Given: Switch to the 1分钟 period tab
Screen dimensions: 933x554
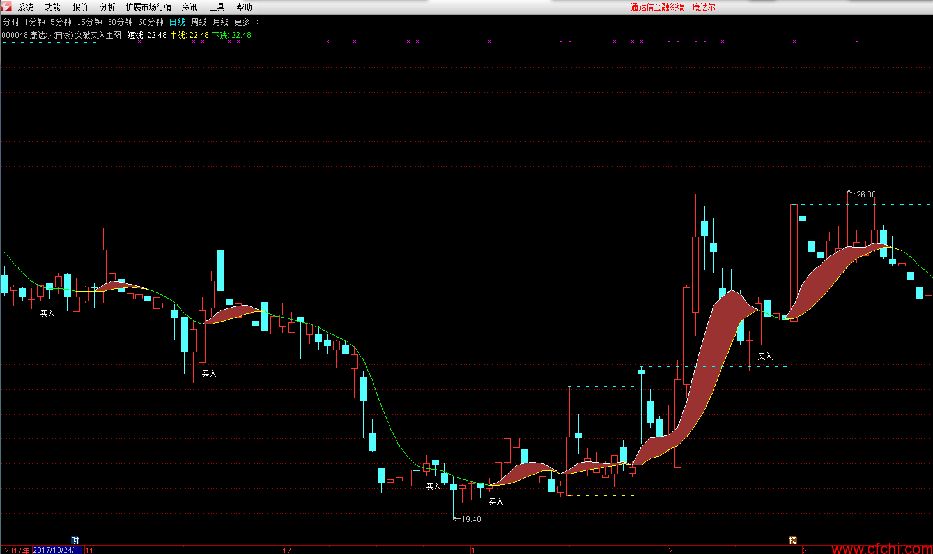Looking at the screenshot, I should point(35,22).
